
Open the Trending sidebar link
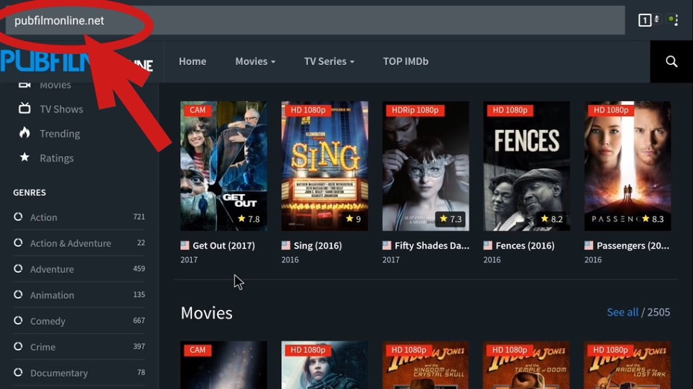(60, 133)
